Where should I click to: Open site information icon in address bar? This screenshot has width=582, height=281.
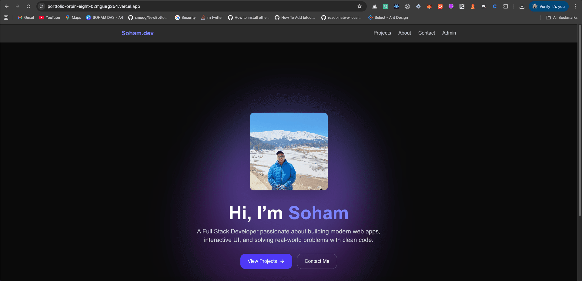42,6
